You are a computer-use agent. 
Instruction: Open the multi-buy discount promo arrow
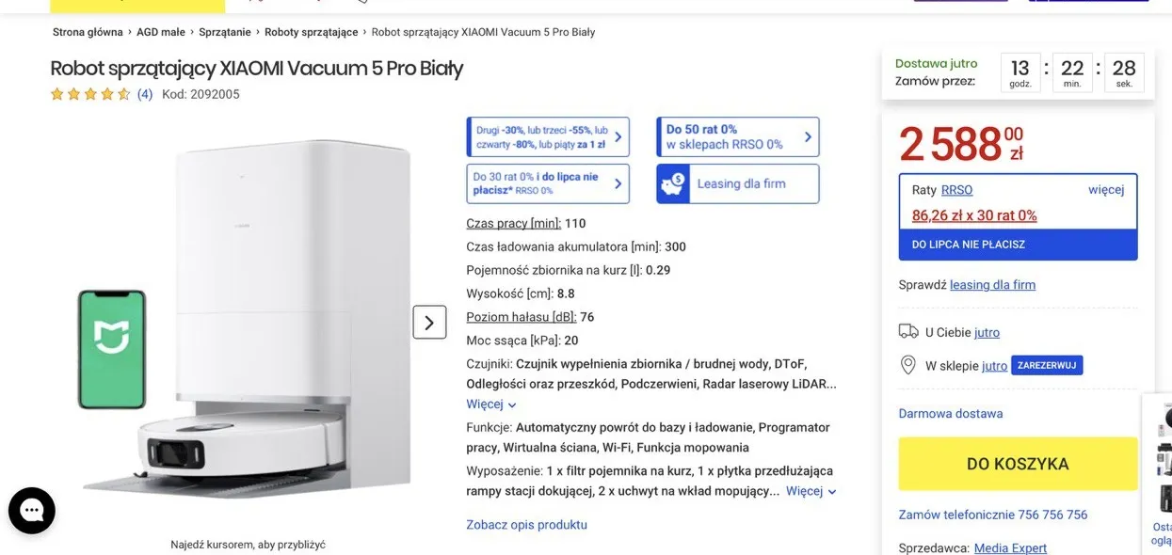(618, 137)
